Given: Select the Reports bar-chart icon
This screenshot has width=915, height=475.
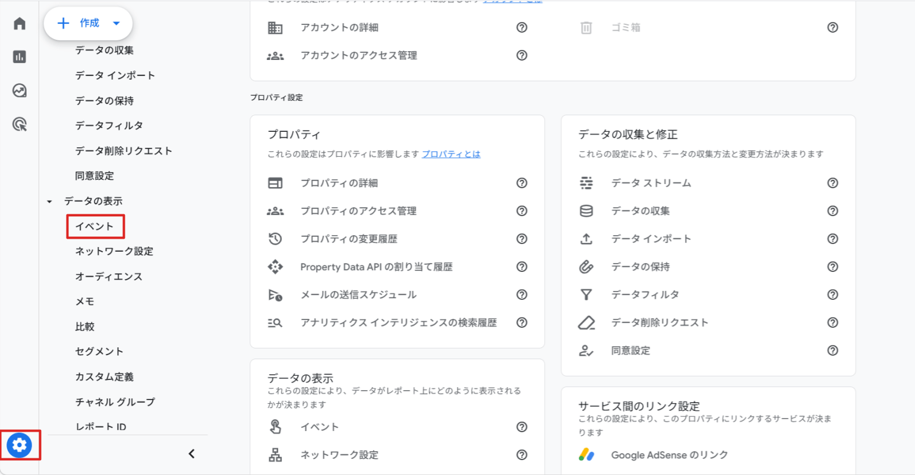Looking at the screenshot, I should [20, 57].
